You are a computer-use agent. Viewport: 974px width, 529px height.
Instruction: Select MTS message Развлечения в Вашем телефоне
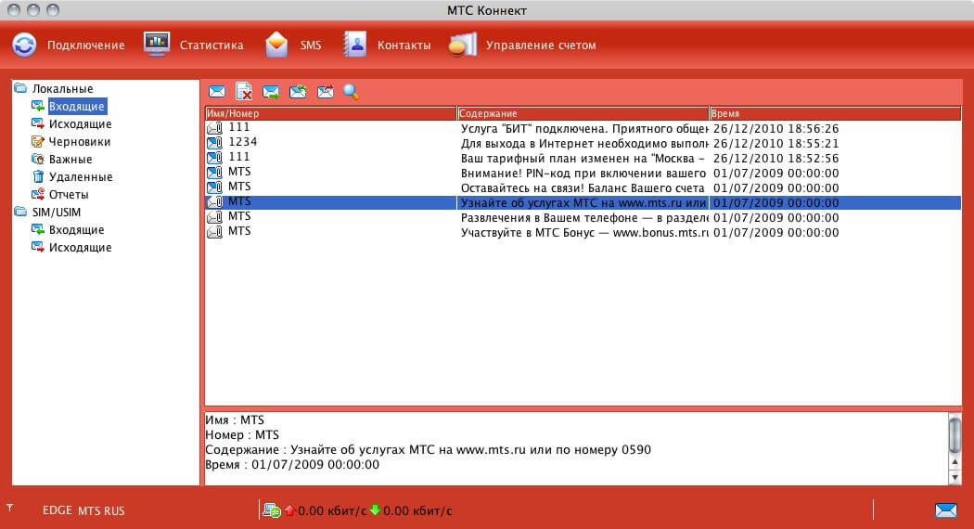pos(583,217)
